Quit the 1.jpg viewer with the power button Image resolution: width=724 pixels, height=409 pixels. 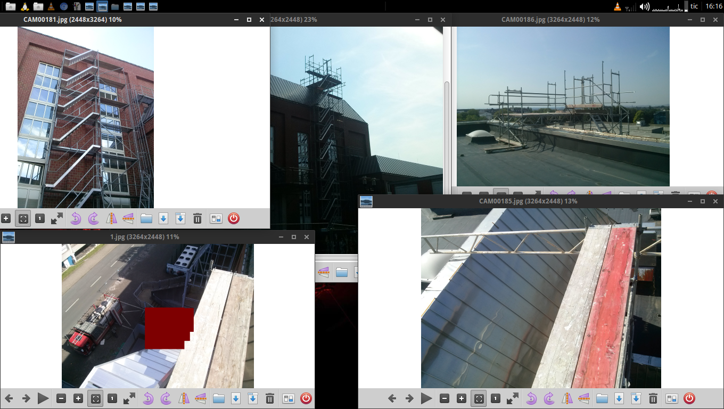(x=306, y=398)
